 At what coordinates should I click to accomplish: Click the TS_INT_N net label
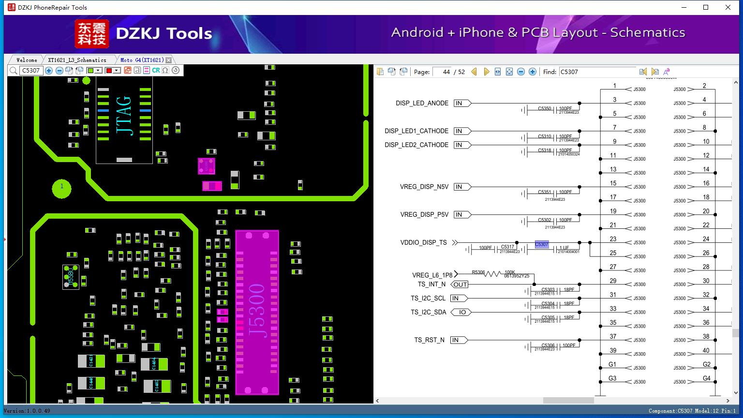431,284
